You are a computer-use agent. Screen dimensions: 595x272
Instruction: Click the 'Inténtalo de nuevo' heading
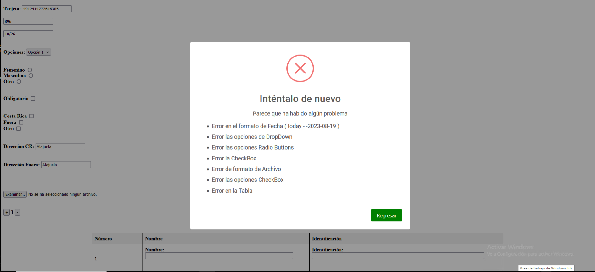tap(300, 99)
